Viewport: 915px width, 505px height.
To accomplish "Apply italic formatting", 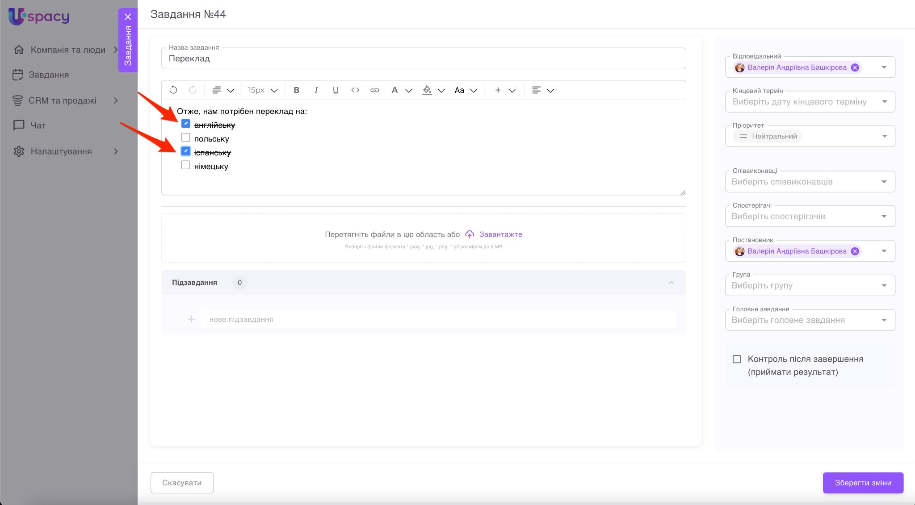I will pos(316,90).
